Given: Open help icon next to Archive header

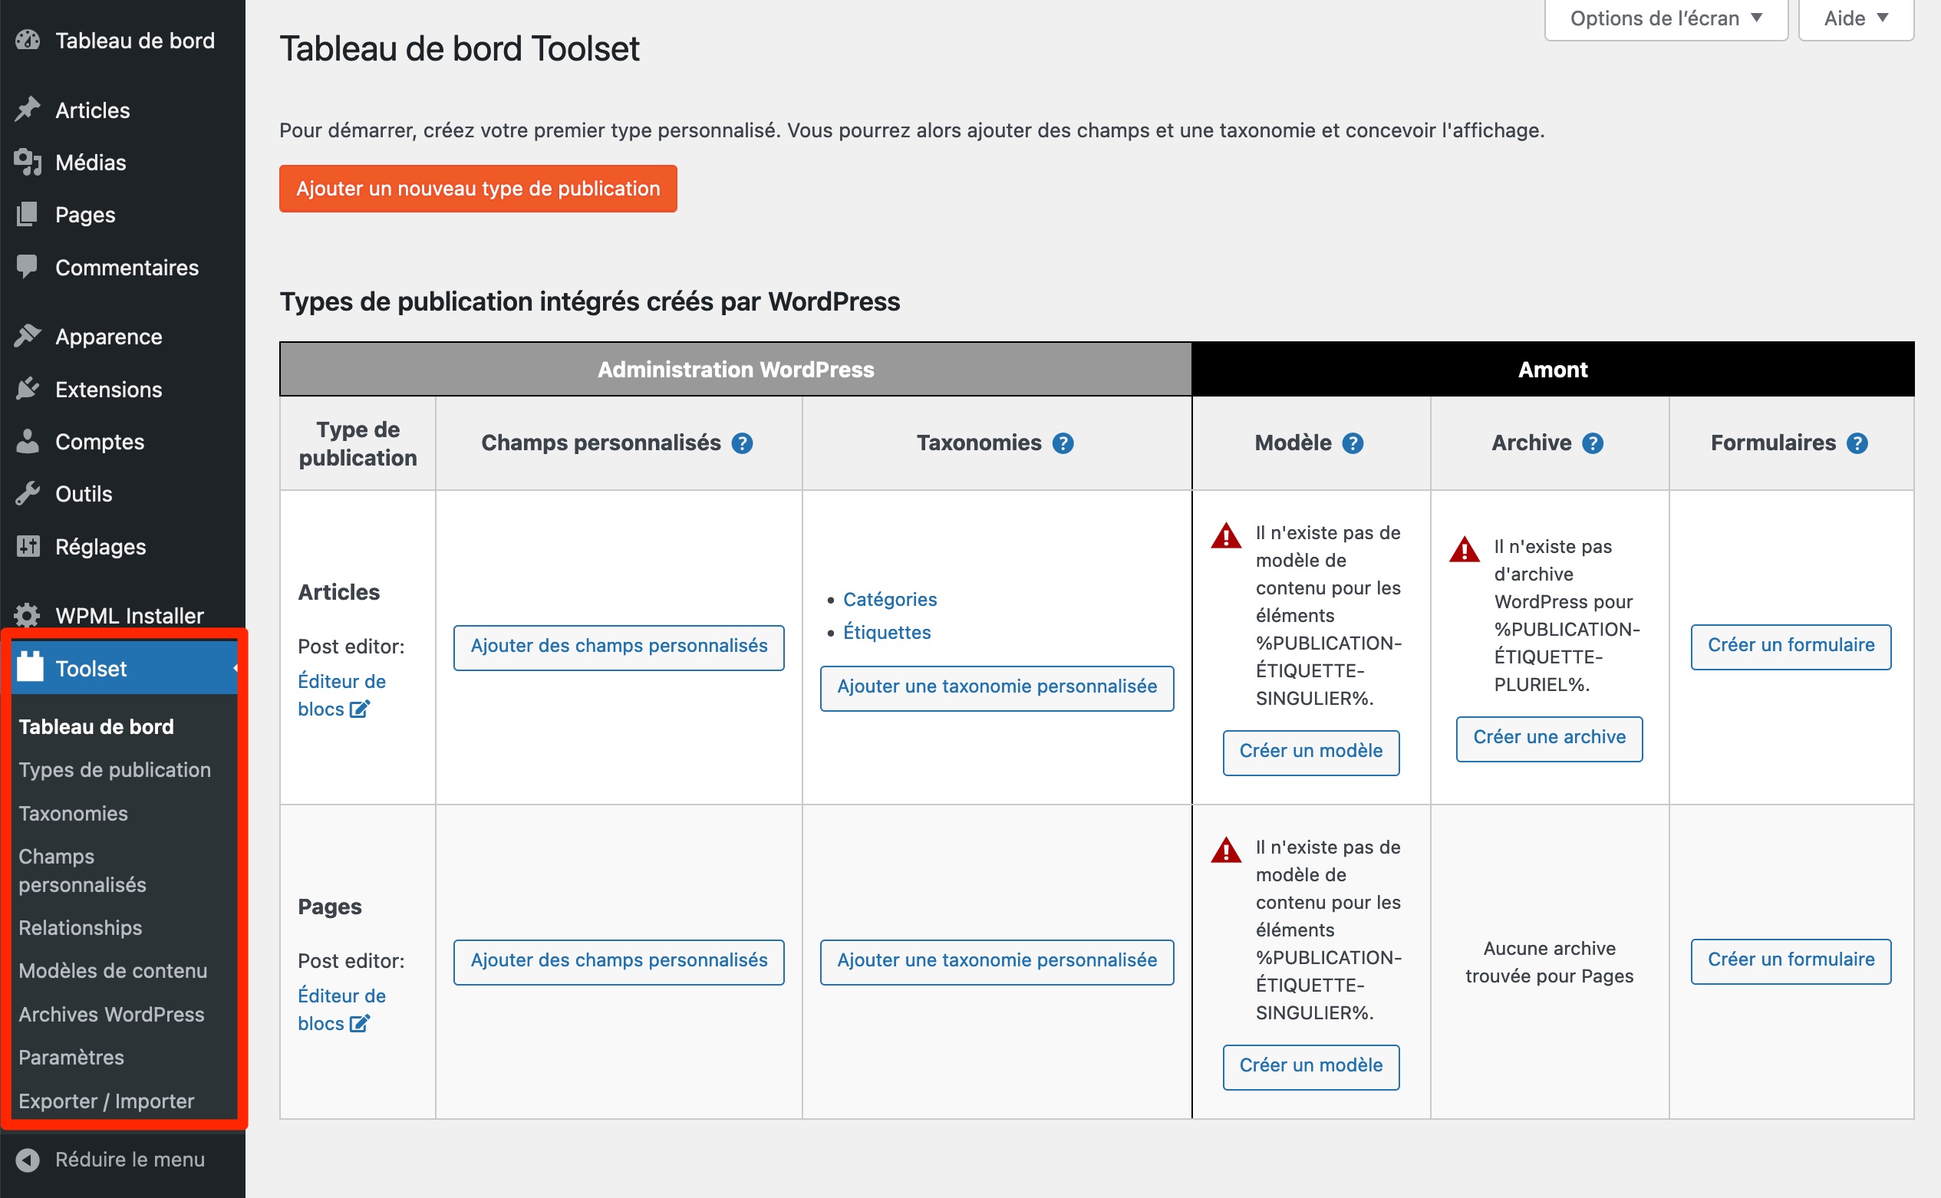Looking at the screenshot, I should [1592, 443].
